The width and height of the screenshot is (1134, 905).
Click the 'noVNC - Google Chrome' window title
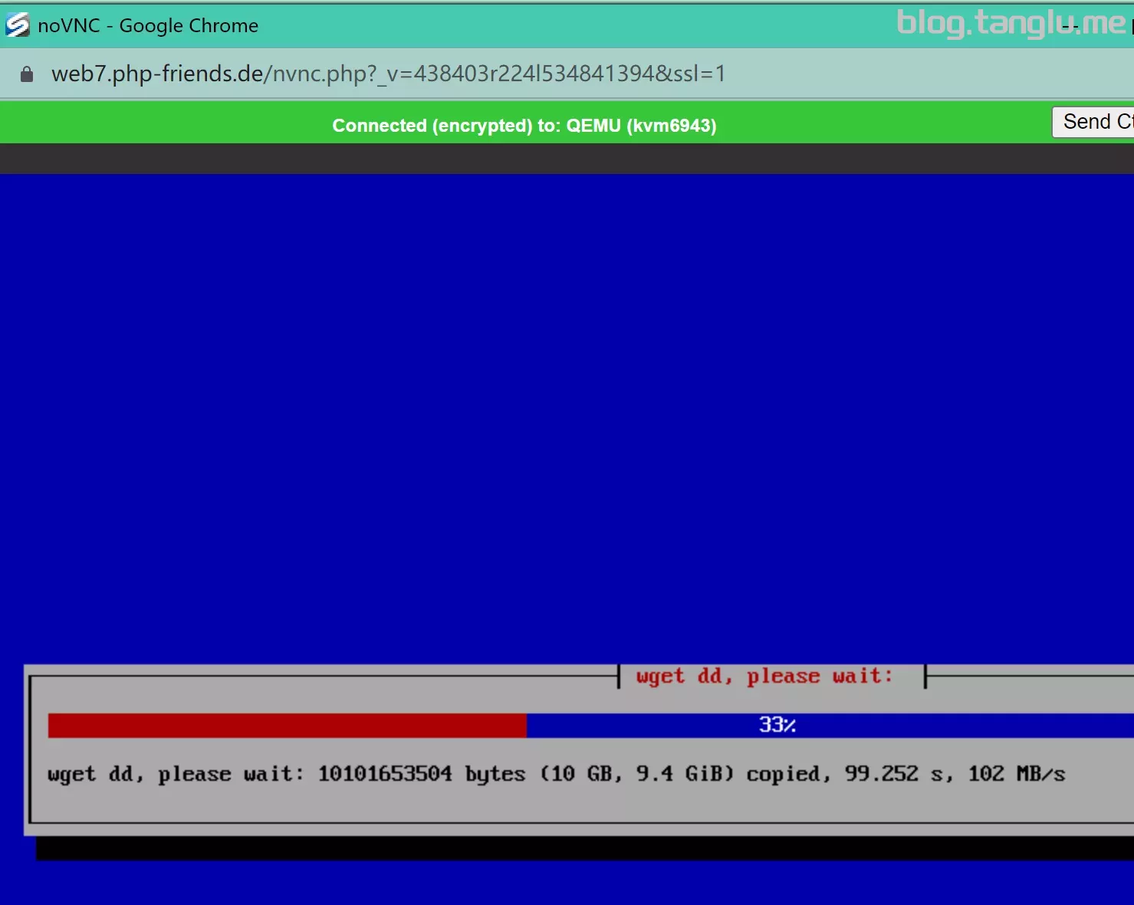coord(148,25)
